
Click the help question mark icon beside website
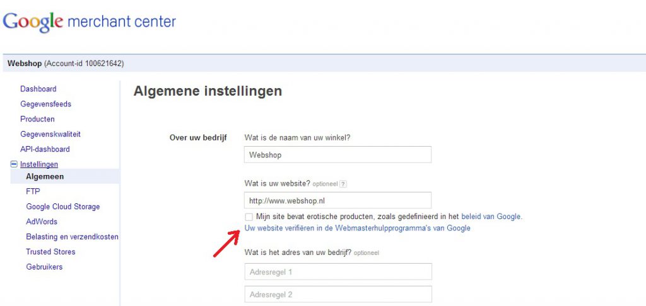(x=343, y=184)
